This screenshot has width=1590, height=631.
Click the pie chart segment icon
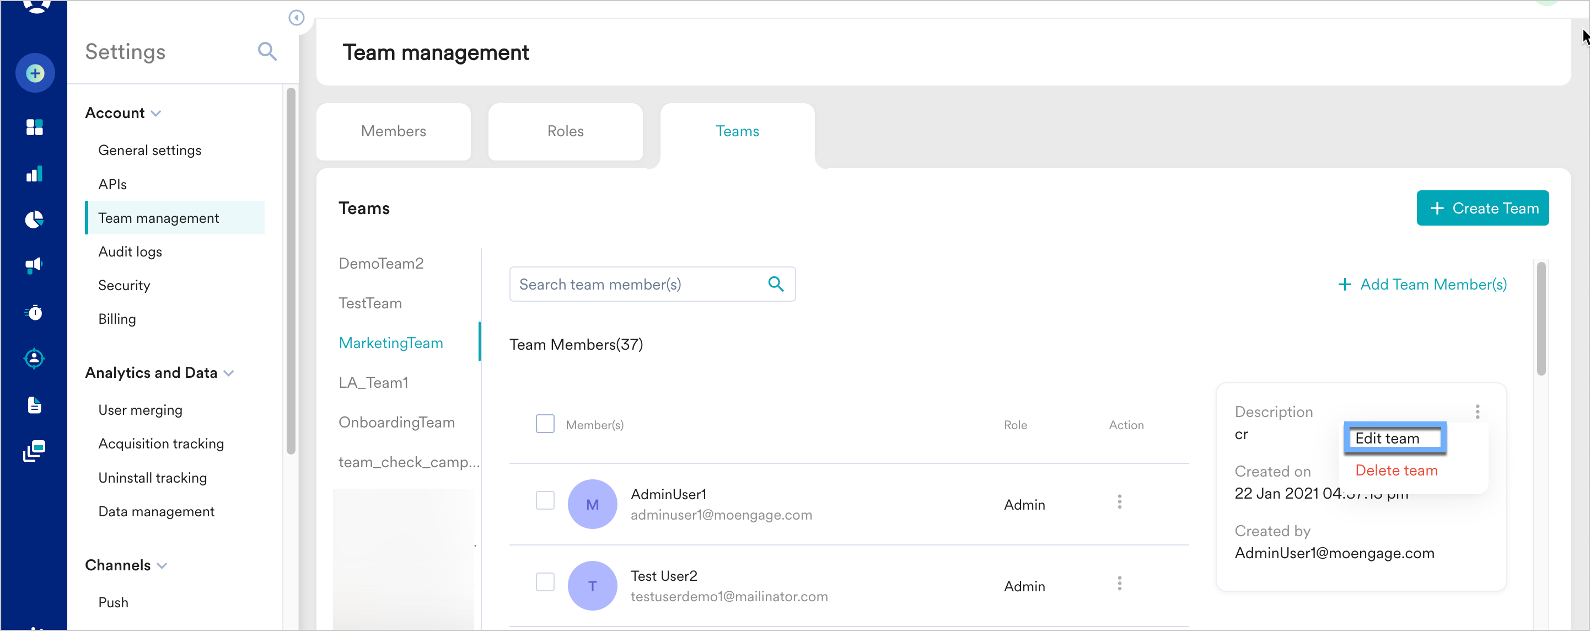coord(35,220)
